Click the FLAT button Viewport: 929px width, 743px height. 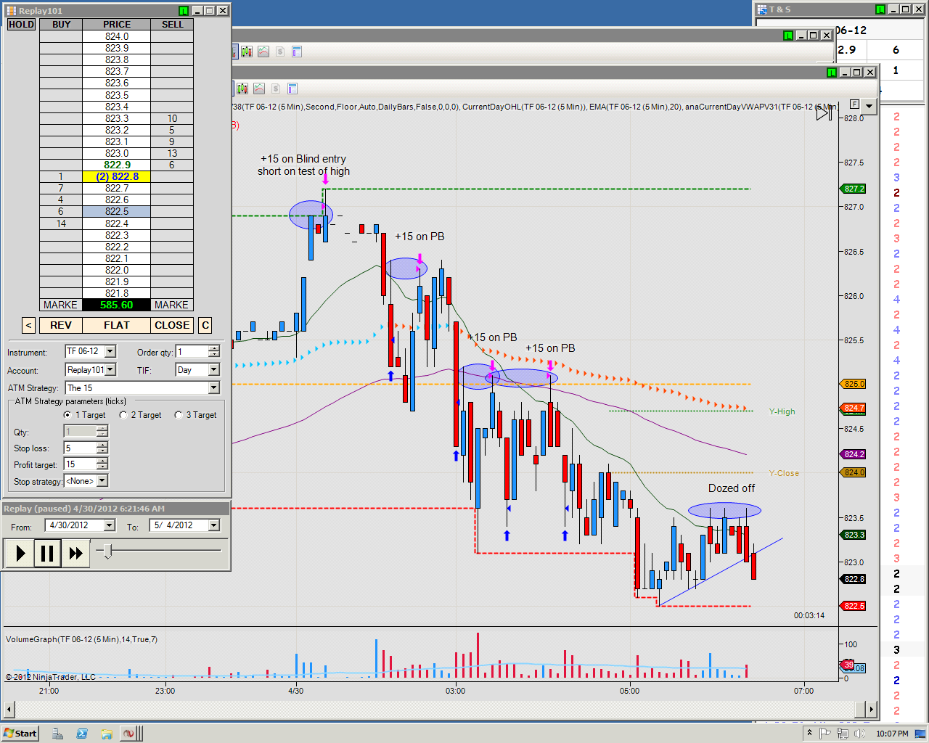point(117,325)
